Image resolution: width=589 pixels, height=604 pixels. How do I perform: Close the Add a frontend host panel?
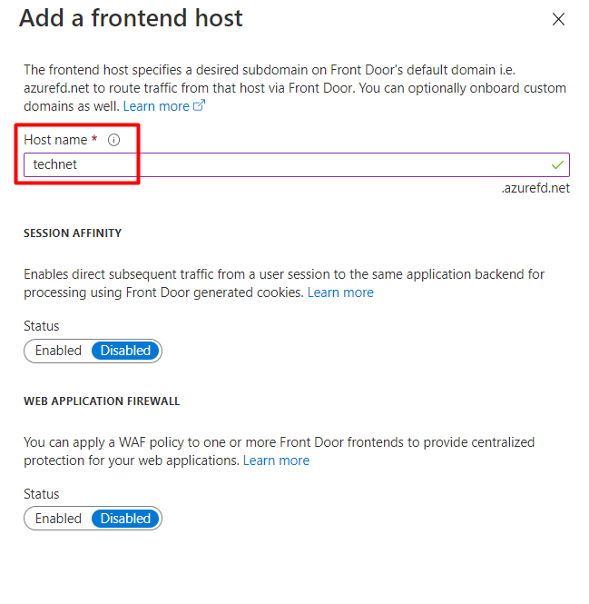[x=558, y=19]
